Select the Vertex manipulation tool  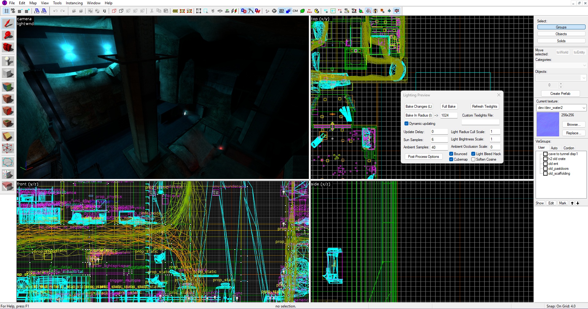click(8, 149)
